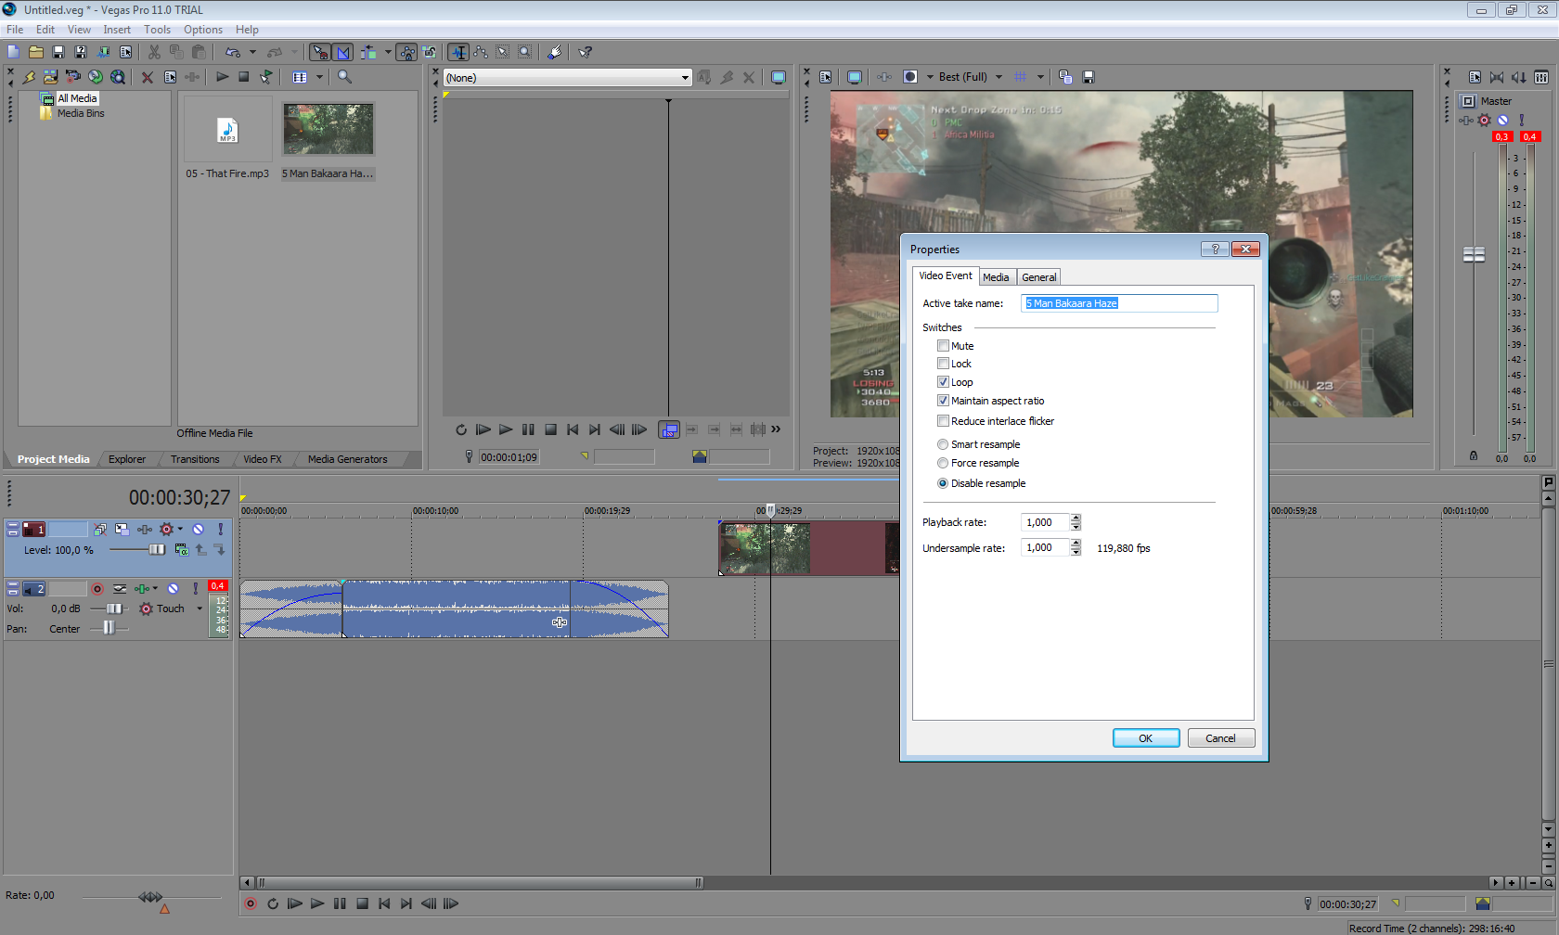Open the Video FX tab
Viewport: 1559px width, 935px height.
263,459
